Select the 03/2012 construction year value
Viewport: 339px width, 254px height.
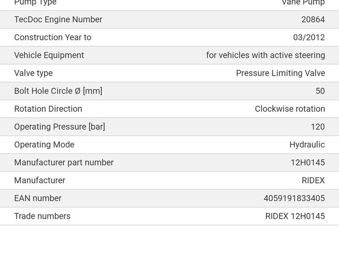point(309,37)
